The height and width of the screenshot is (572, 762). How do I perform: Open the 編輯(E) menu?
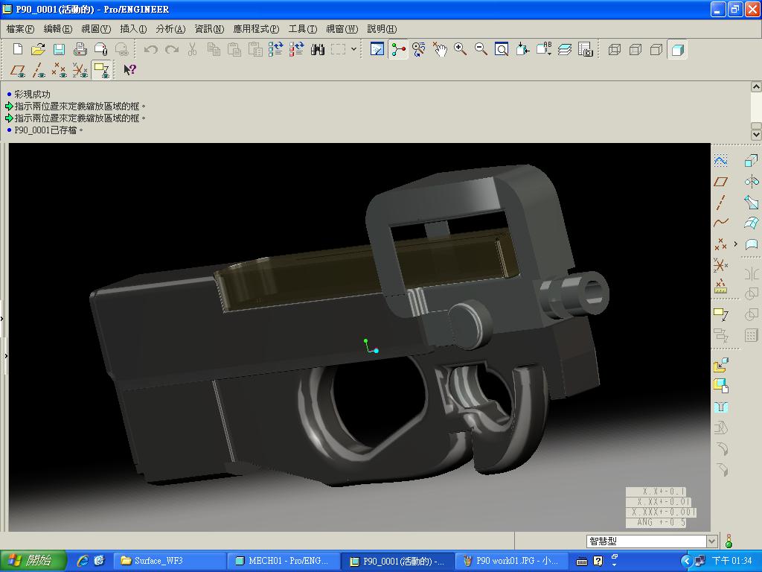[x=58, y=29]
